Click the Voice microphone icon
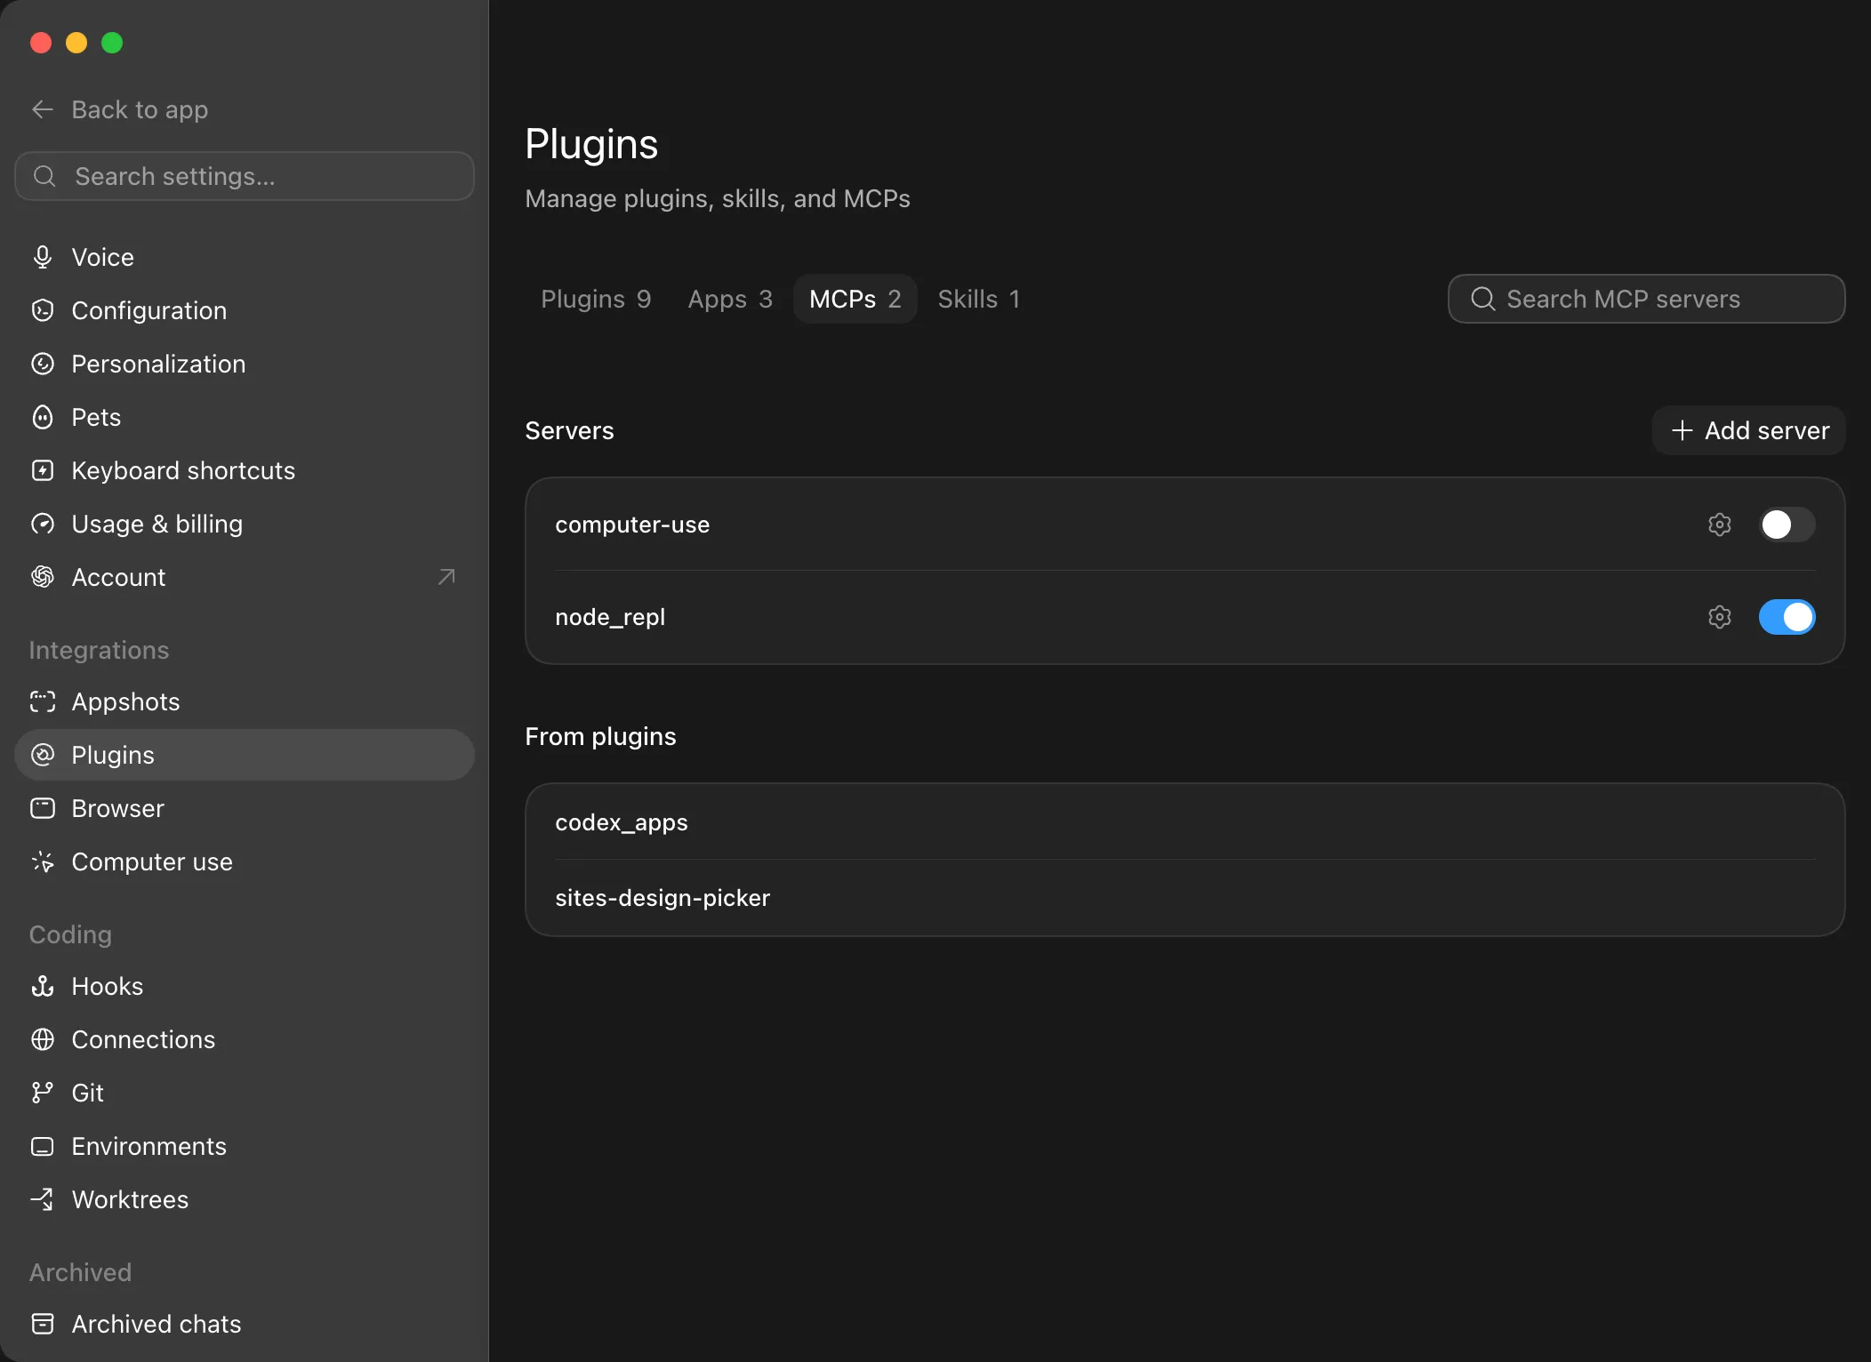This screenshot has width=1871, height=1362. pyautogui.click(x=43, y=257)
